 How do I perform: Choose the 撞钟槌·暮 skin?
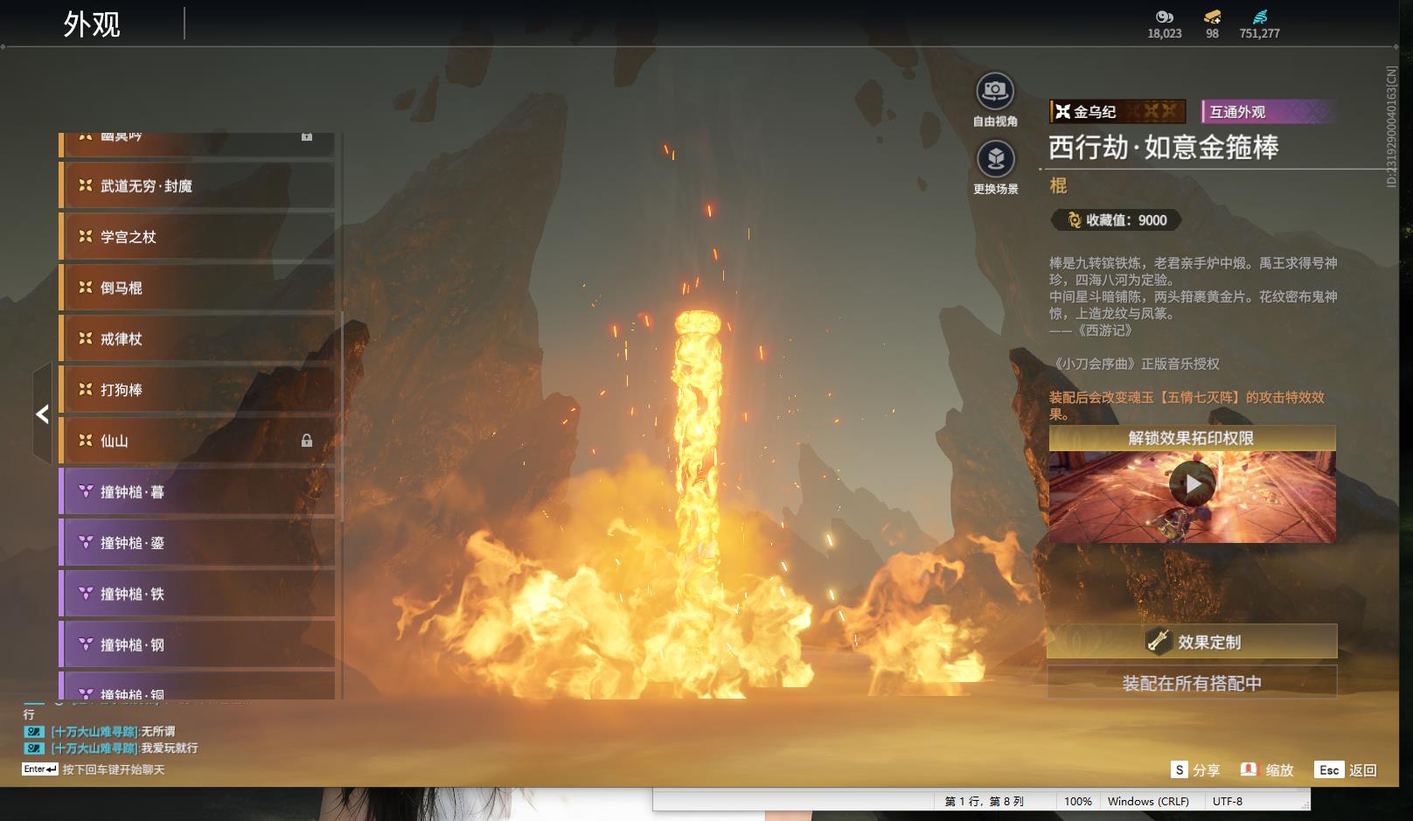click(198, 491)
